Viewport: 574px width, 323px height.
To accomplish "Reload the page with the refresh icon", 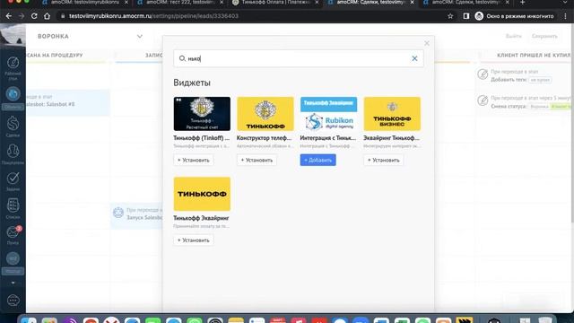I will (34, 16).
